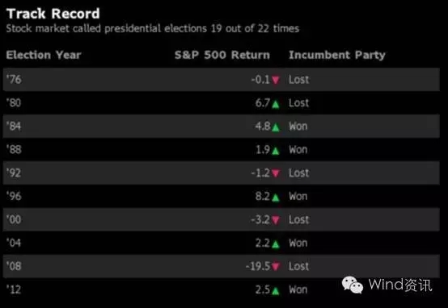This screenshot has height=308, width=448.
Task: Click the green up arrow beside 8.2
Action: click(x=276, y=198)
